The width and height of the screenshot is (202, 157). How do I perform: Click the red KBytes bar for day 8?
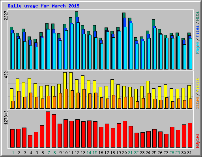(54, 131)
